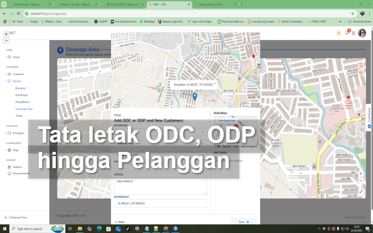Viewport: 373px width, 233px height.
Task: Reload the page with browser refresh icon
Action: pyautogui.click(x=18, y=14)
